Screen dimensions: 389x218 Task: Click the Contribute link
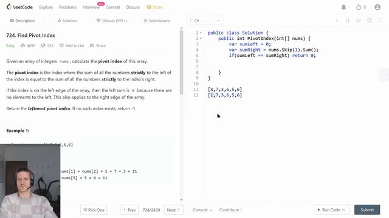click(230, 210)
